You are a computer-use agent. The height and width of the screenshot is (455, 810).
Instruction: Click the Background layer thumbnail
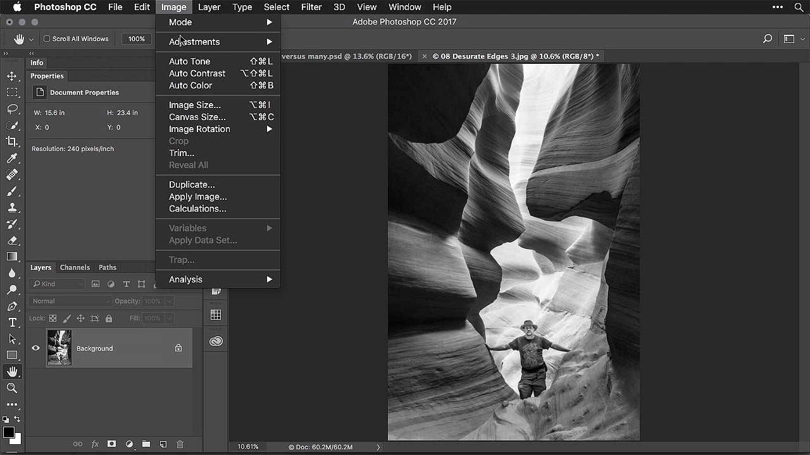(59, 348)
